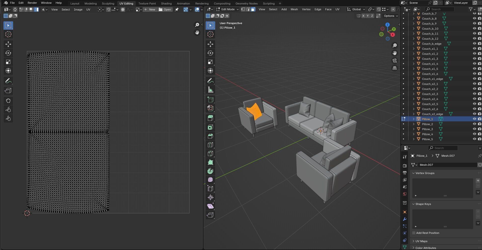Select the Shrink/Fatten tool
The height and width of the screenshot is (250, 482).
[210, 197]
